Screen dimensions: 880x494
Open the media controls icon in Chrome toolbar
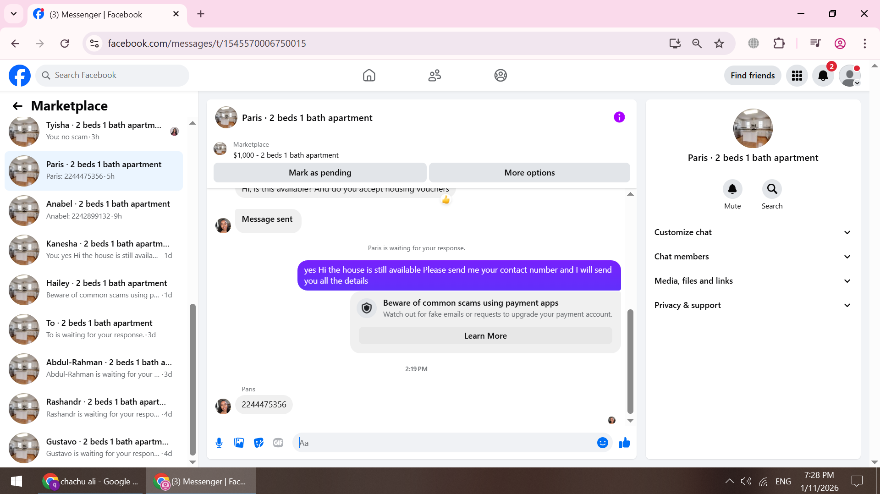815,44
